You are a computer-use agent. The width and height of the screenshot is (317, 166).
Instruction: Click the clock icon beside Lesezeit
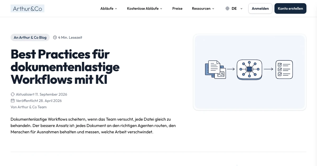pos(55,37)
